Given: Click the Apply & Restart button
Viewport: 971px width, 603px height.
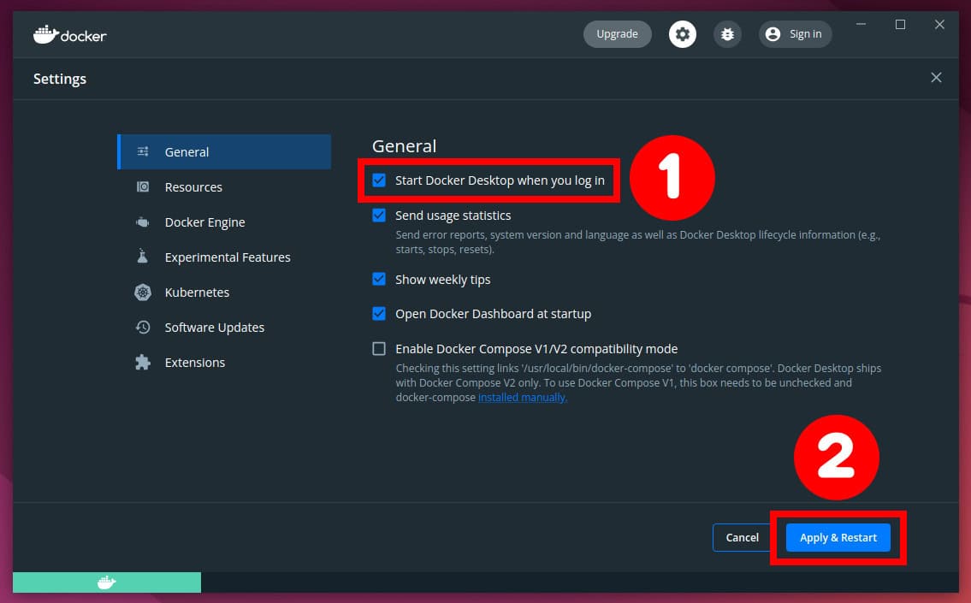Looking at the screenshot, I should [x=838, y=537].
